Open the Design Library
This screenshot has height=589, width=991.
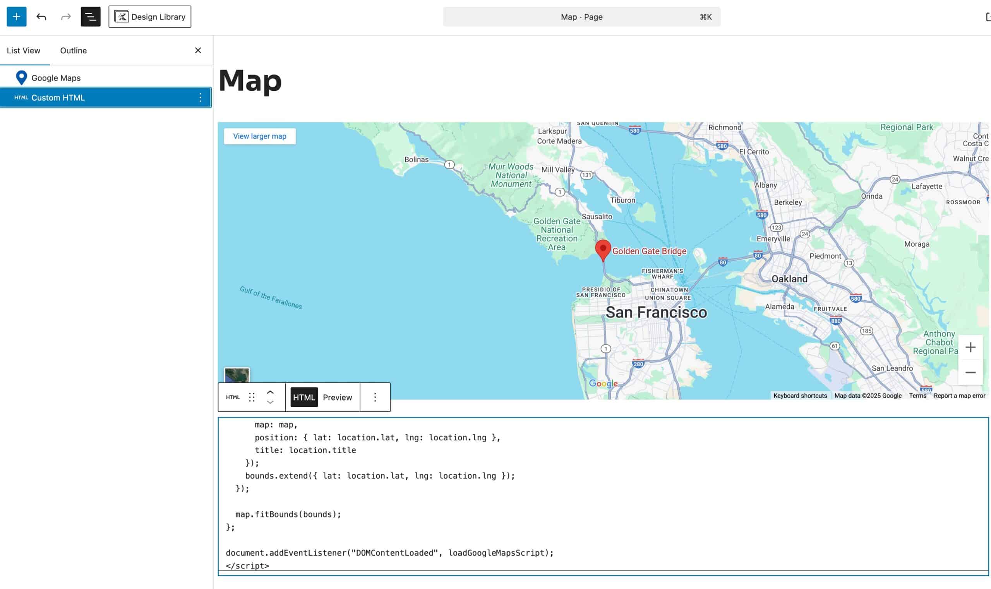[150, 17]
